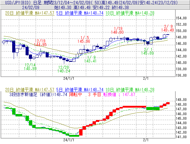The height and width of the screenshot is (144, 190).
Task: Click the 12/28 140.24 low label
Action: click(64, 69)
